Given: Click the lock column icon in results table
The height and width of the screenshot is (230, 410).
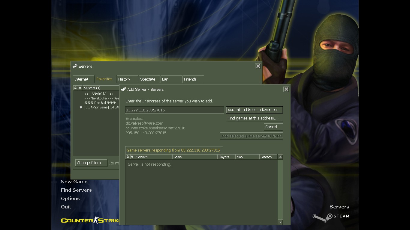Looking at the screenshot, I should click(128, 157).
